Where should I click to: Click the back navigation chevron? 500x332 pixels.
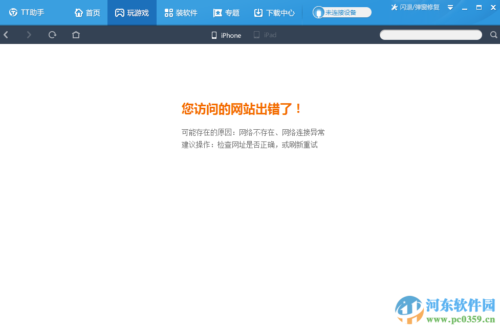pos(6,35)
